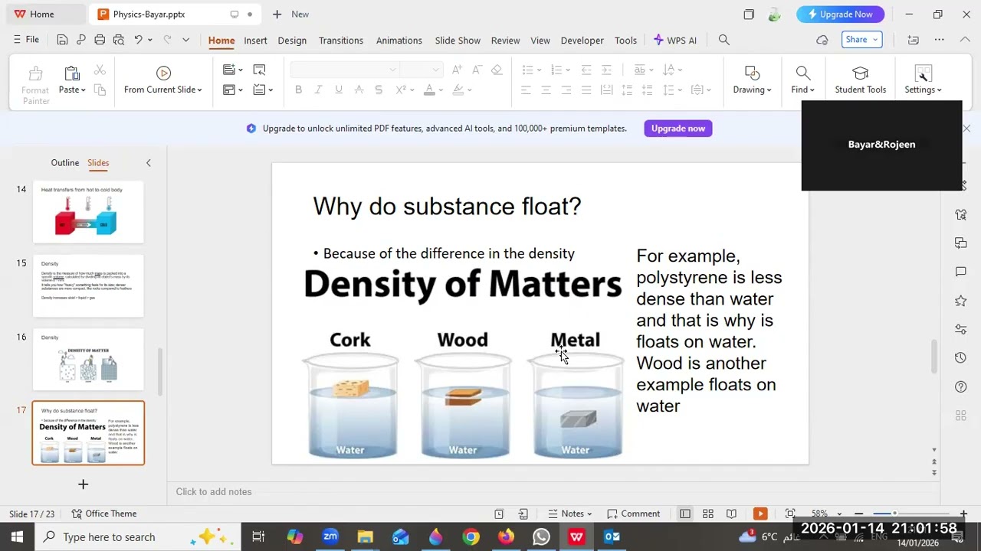This screenshot has height=551, width=981.
Task: Switch to the Insert tab
Action: pyautogui.click(x=255, y=41)
